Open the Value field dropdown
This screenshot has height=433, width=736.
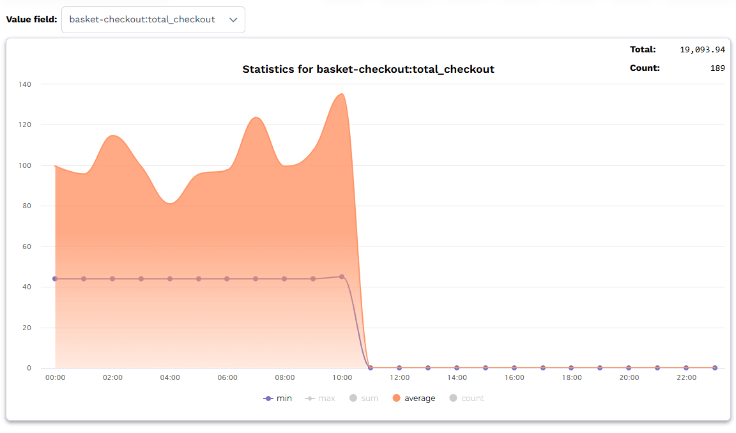(x=153, y=20)
